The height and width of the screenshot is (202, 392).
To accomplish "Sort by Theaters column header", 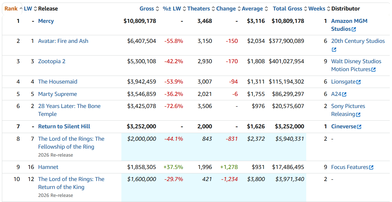I will [x=199, y=9].
